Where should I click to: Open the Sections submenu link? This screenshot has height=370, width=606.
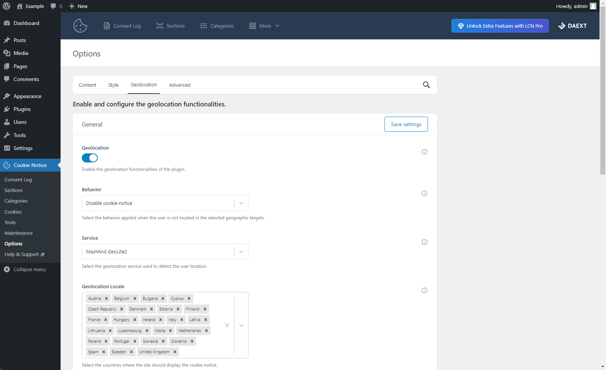(x=14, y=190)
